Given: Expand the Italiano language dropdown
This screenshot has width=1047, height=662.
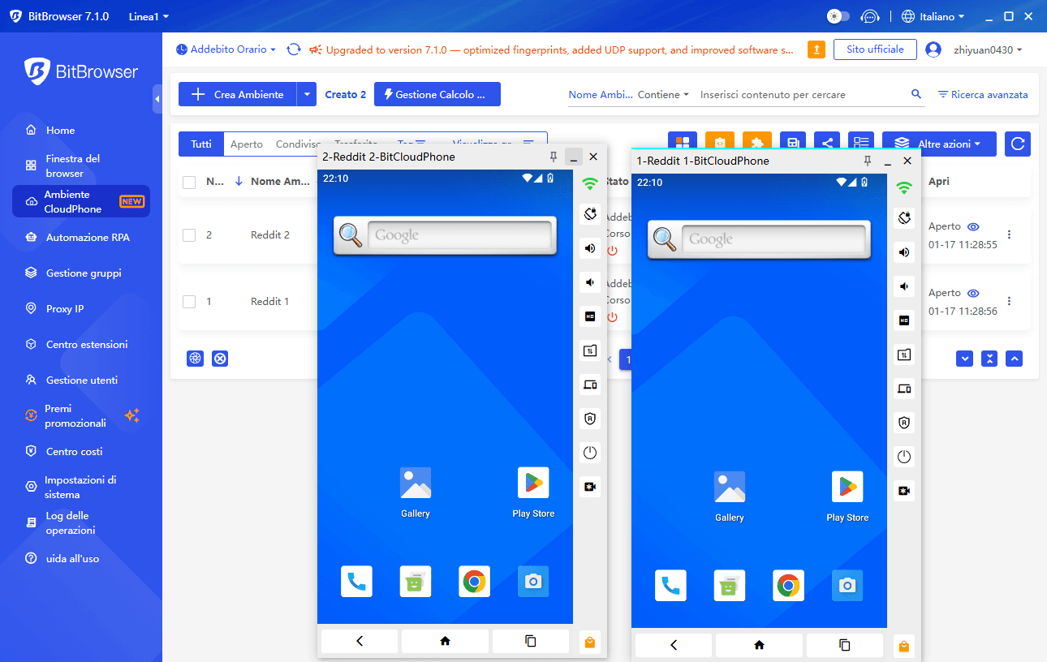Looking at the screenshot, I should (x=933, y=16).
